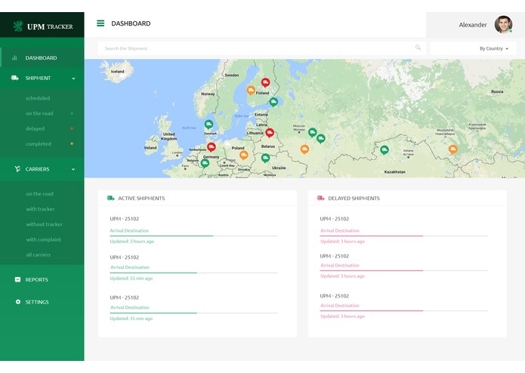Select the red truck marker in Finland

265,82
